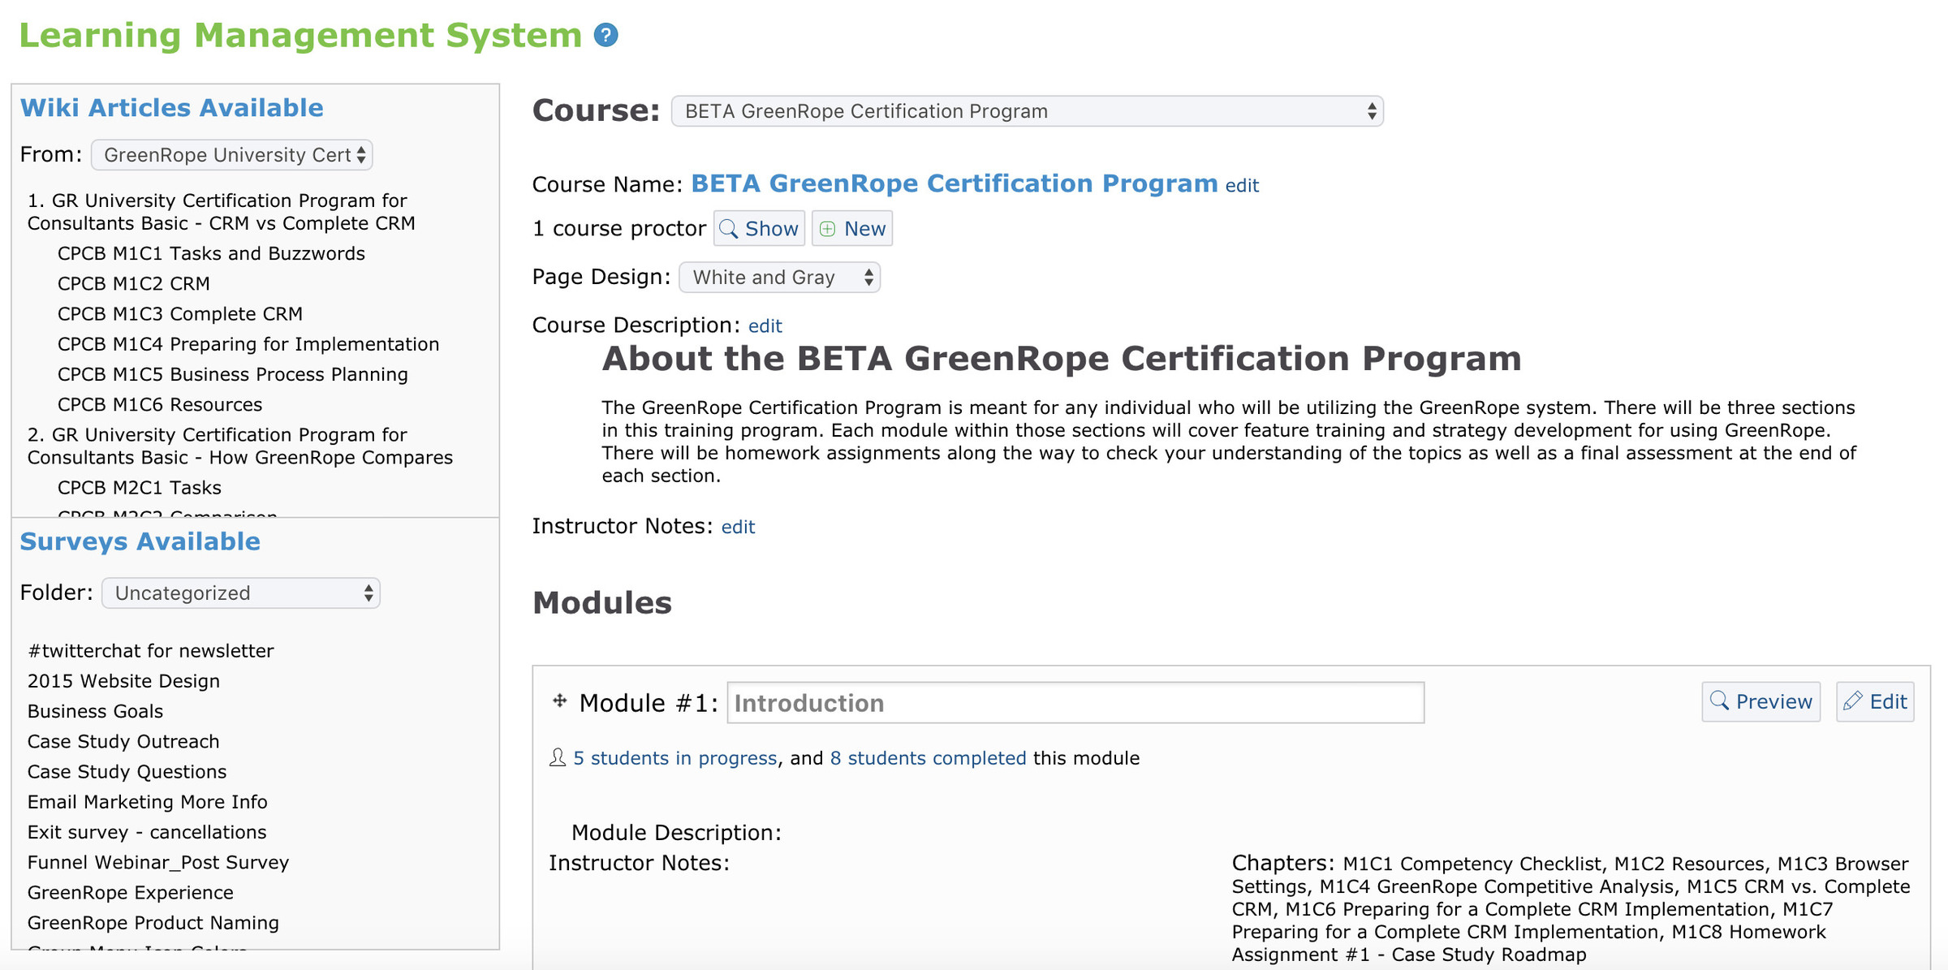
Task: Edit the Course Description
Action: click(765, 326)
